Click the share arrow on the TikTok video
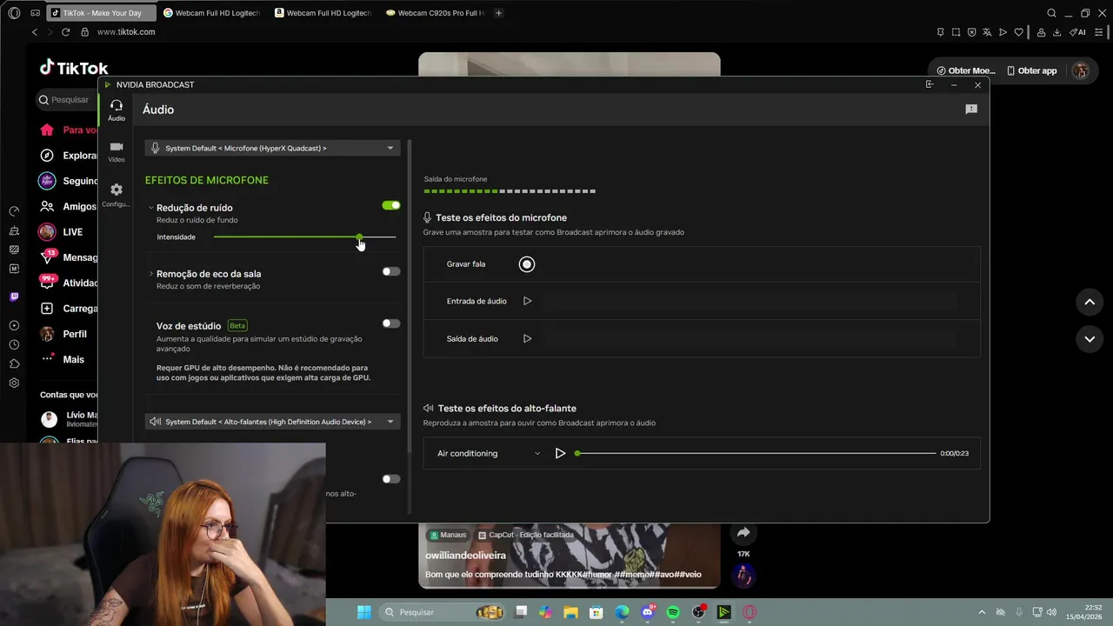The width and height of the screenshot is (1113, 626). [743, 533]
